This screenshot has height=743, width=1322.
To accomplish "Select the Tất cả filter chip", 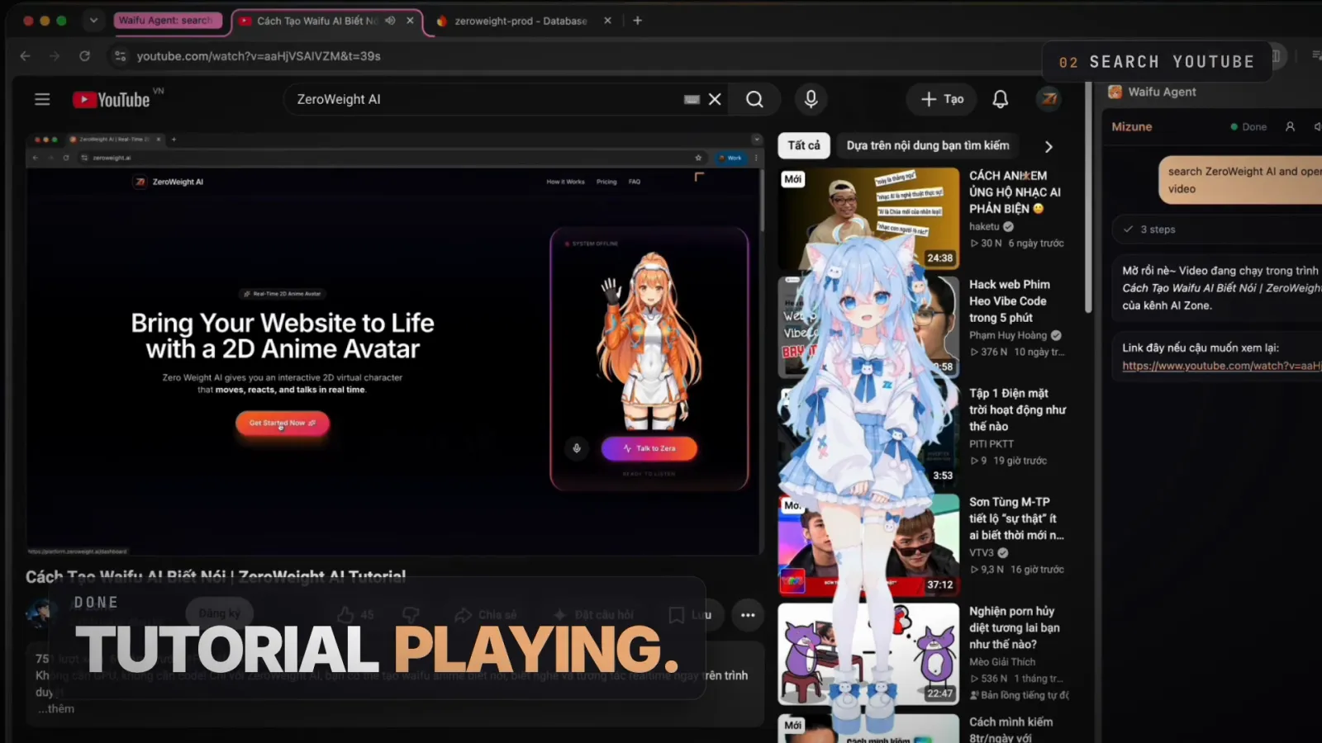I will coord(803,145).
